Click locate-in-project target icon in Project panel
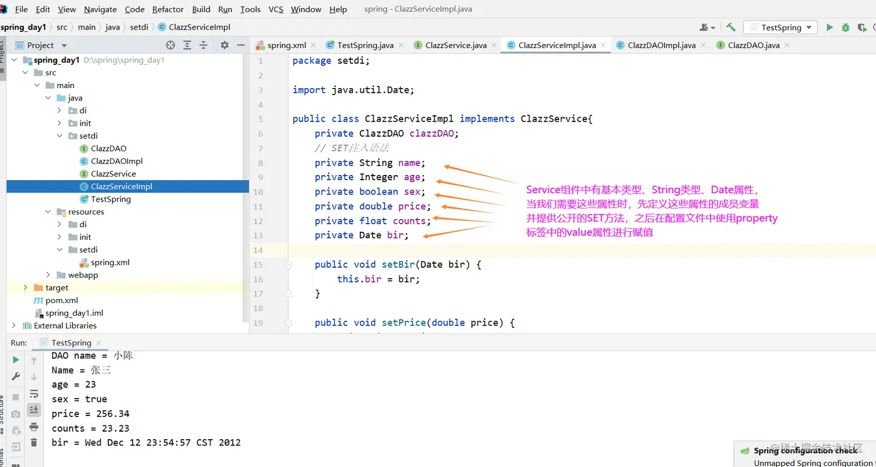Viewport: 876px width, 467px height. pyautogui.click(x=170, y=45)
